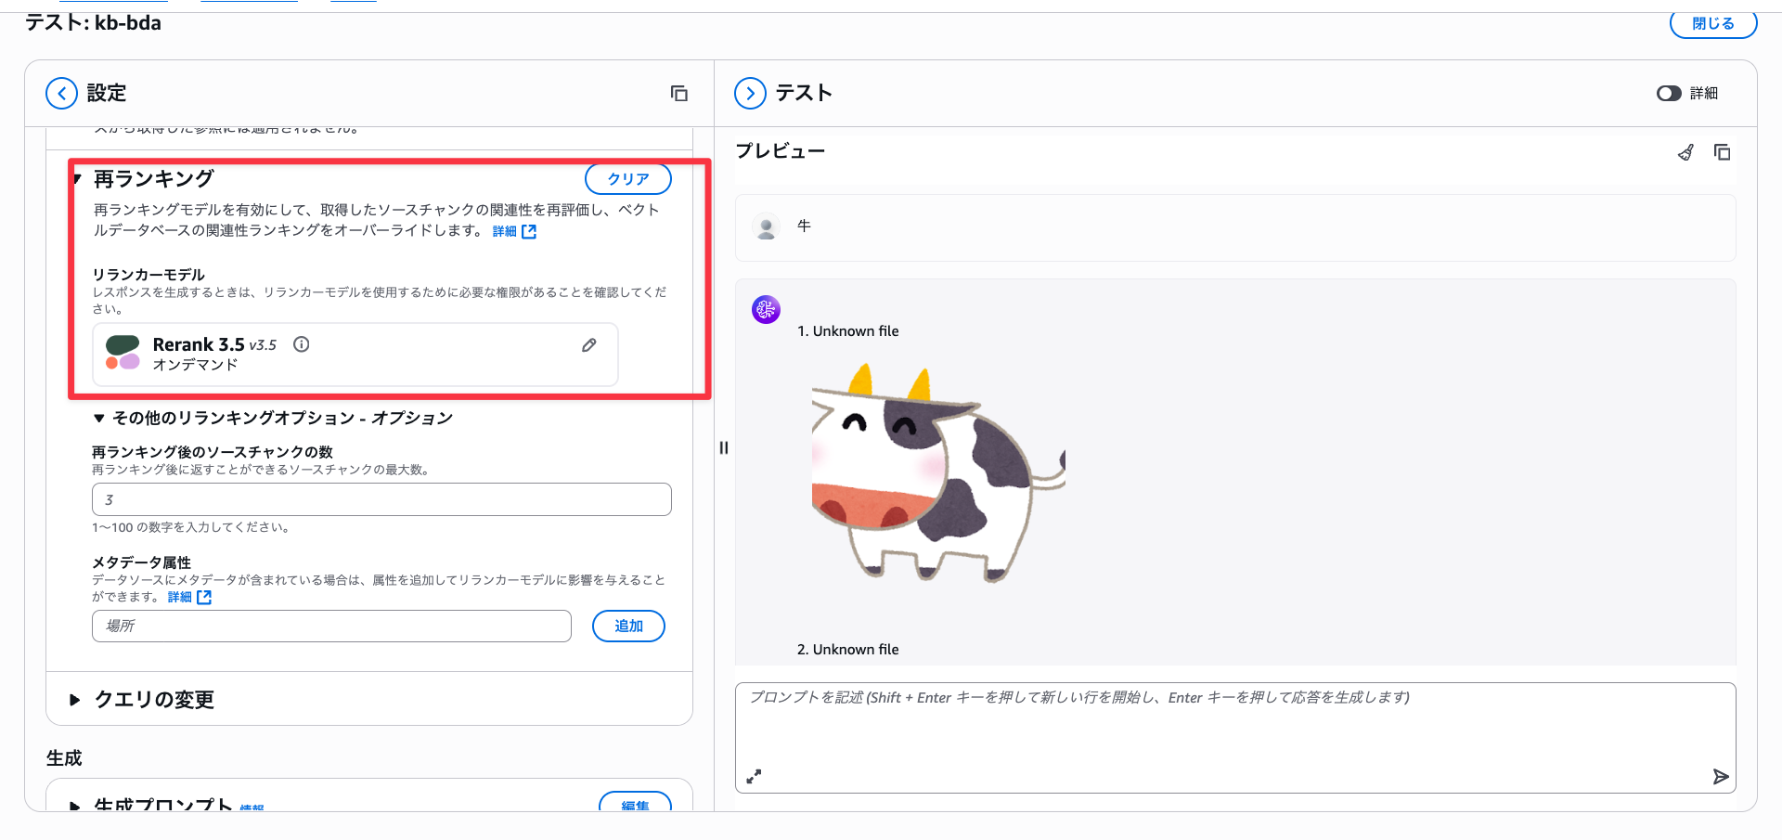Click the クリア button in 再ランキング
1782x840 pixels.
click(628, 179)
